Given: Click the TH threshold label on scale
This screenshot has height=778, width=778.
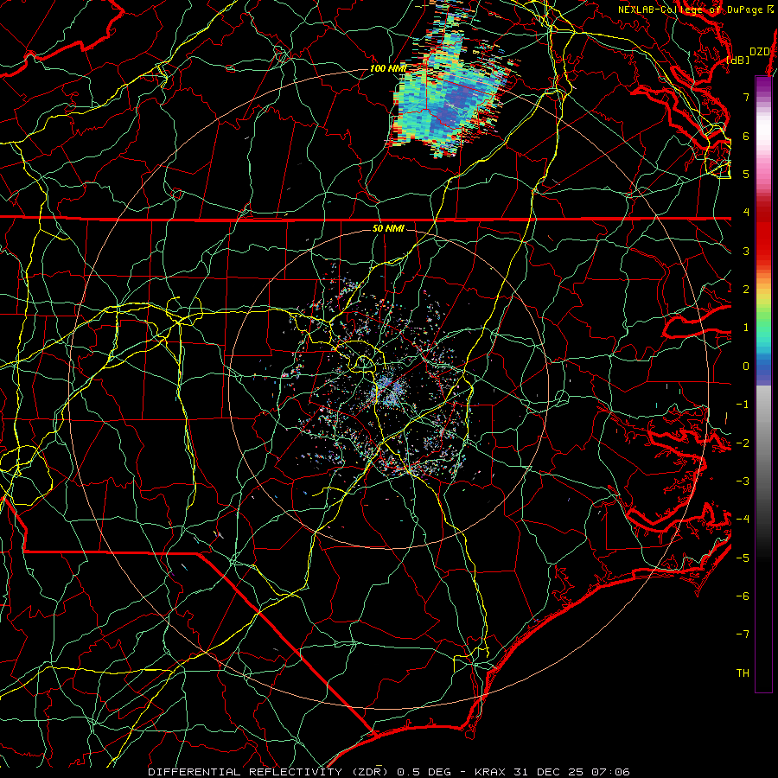Looking at the screenshot, I should click(743, 673).
